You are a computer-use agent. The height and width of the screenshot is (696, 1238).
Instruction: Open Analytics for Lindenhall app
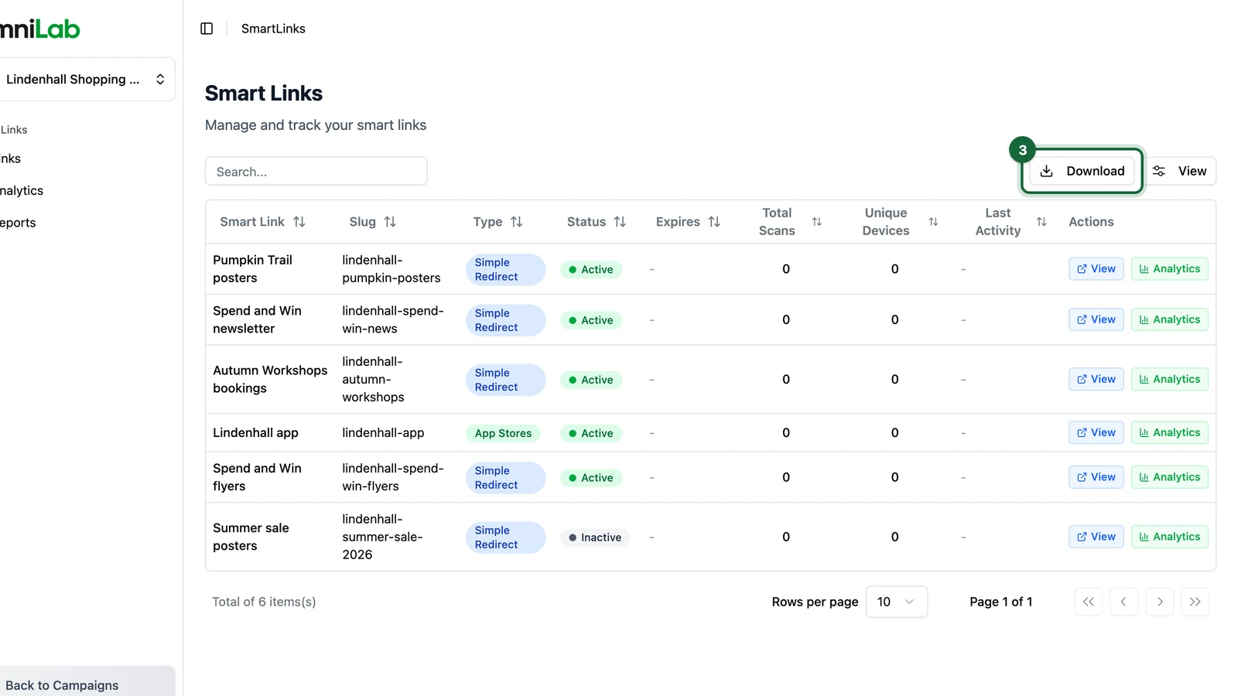pos(1169,432)
